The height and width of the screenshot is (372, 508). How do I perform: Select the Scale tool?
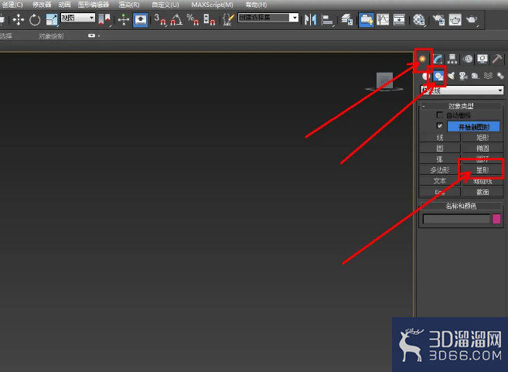pyautogui.click(x=52, y=20)
